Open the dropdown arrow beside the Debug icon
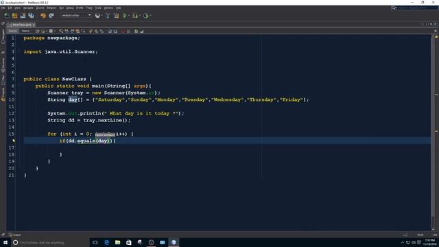Image resolution: width=439 pixels, height=247 pixels. [139, 16]
